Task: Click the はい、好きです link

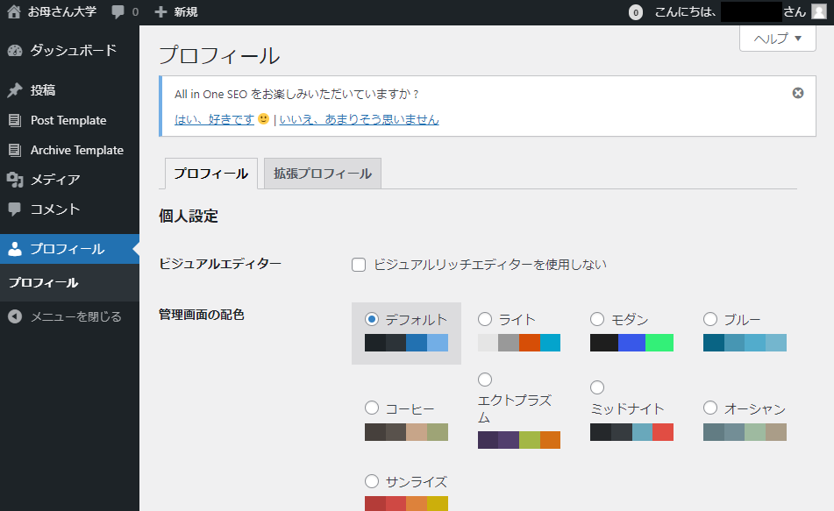Action: coord(214,119)
